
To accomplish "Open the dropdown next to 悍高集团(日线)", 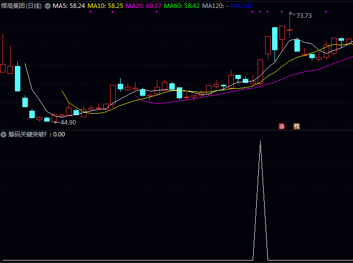I will pyautogui.click(x=48, y=6).
